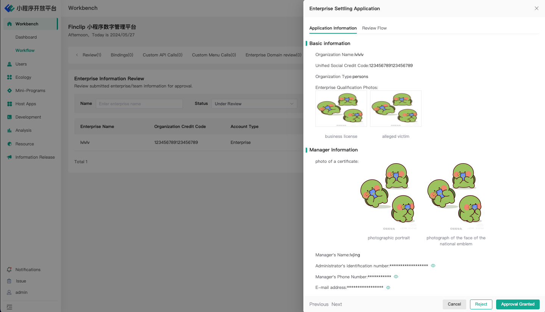
Task: Click the Account Type column header
Action: coord(244,126)
